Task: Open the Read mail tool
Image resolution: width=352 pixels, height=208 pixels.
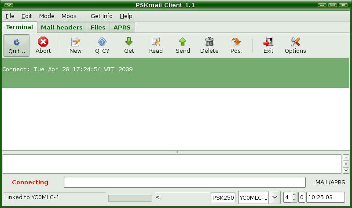Action: 156,42
